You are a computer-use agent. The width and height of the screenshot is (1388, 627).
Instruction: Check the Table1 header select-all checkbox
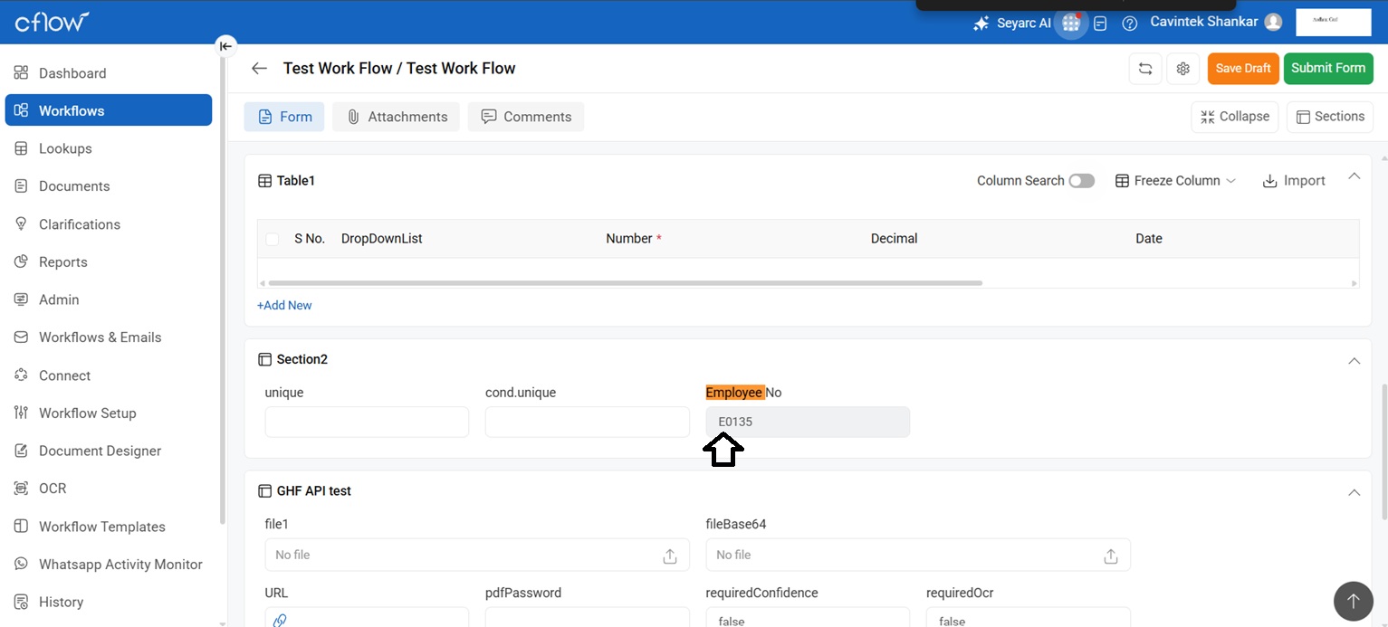tap(273, 239)
